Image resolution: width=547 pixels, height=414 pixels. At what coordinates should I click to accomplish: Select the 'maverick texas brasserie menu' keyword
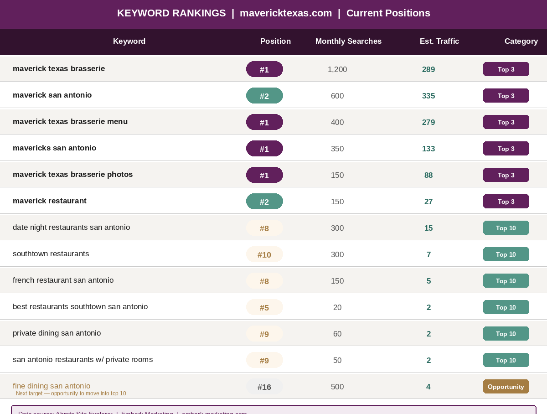pos(70,122)
